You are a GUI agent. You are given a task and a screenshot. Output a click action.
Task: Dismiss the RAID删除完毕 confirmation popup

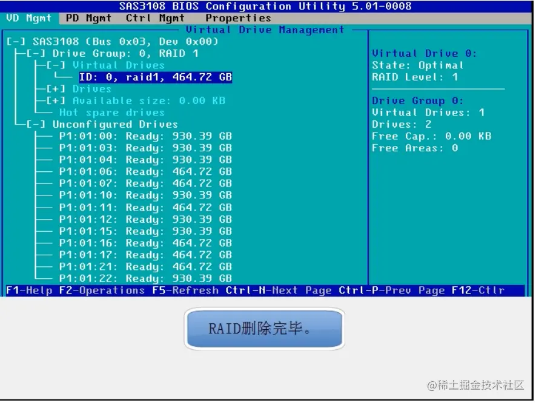264,328
